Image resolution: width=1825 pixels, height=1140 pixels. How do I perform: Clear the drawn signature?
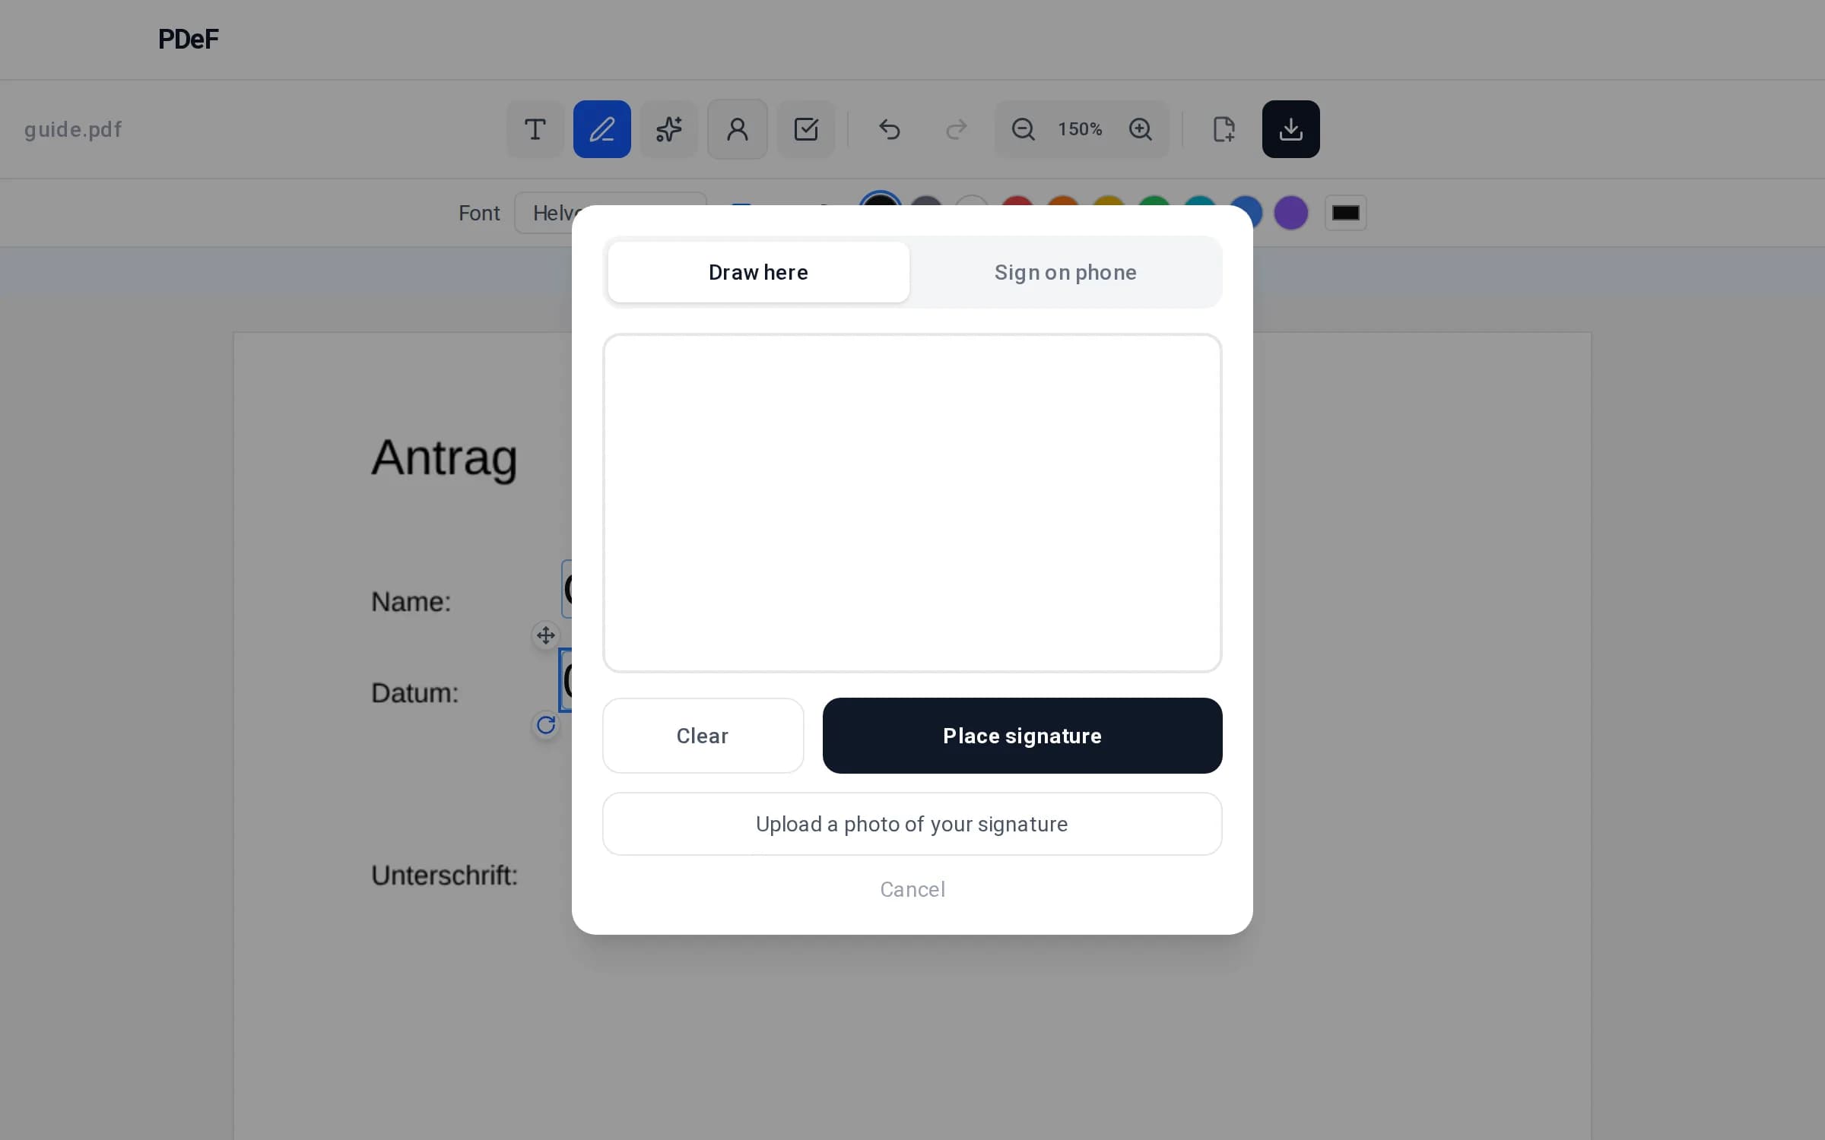[x=703, y=736]
